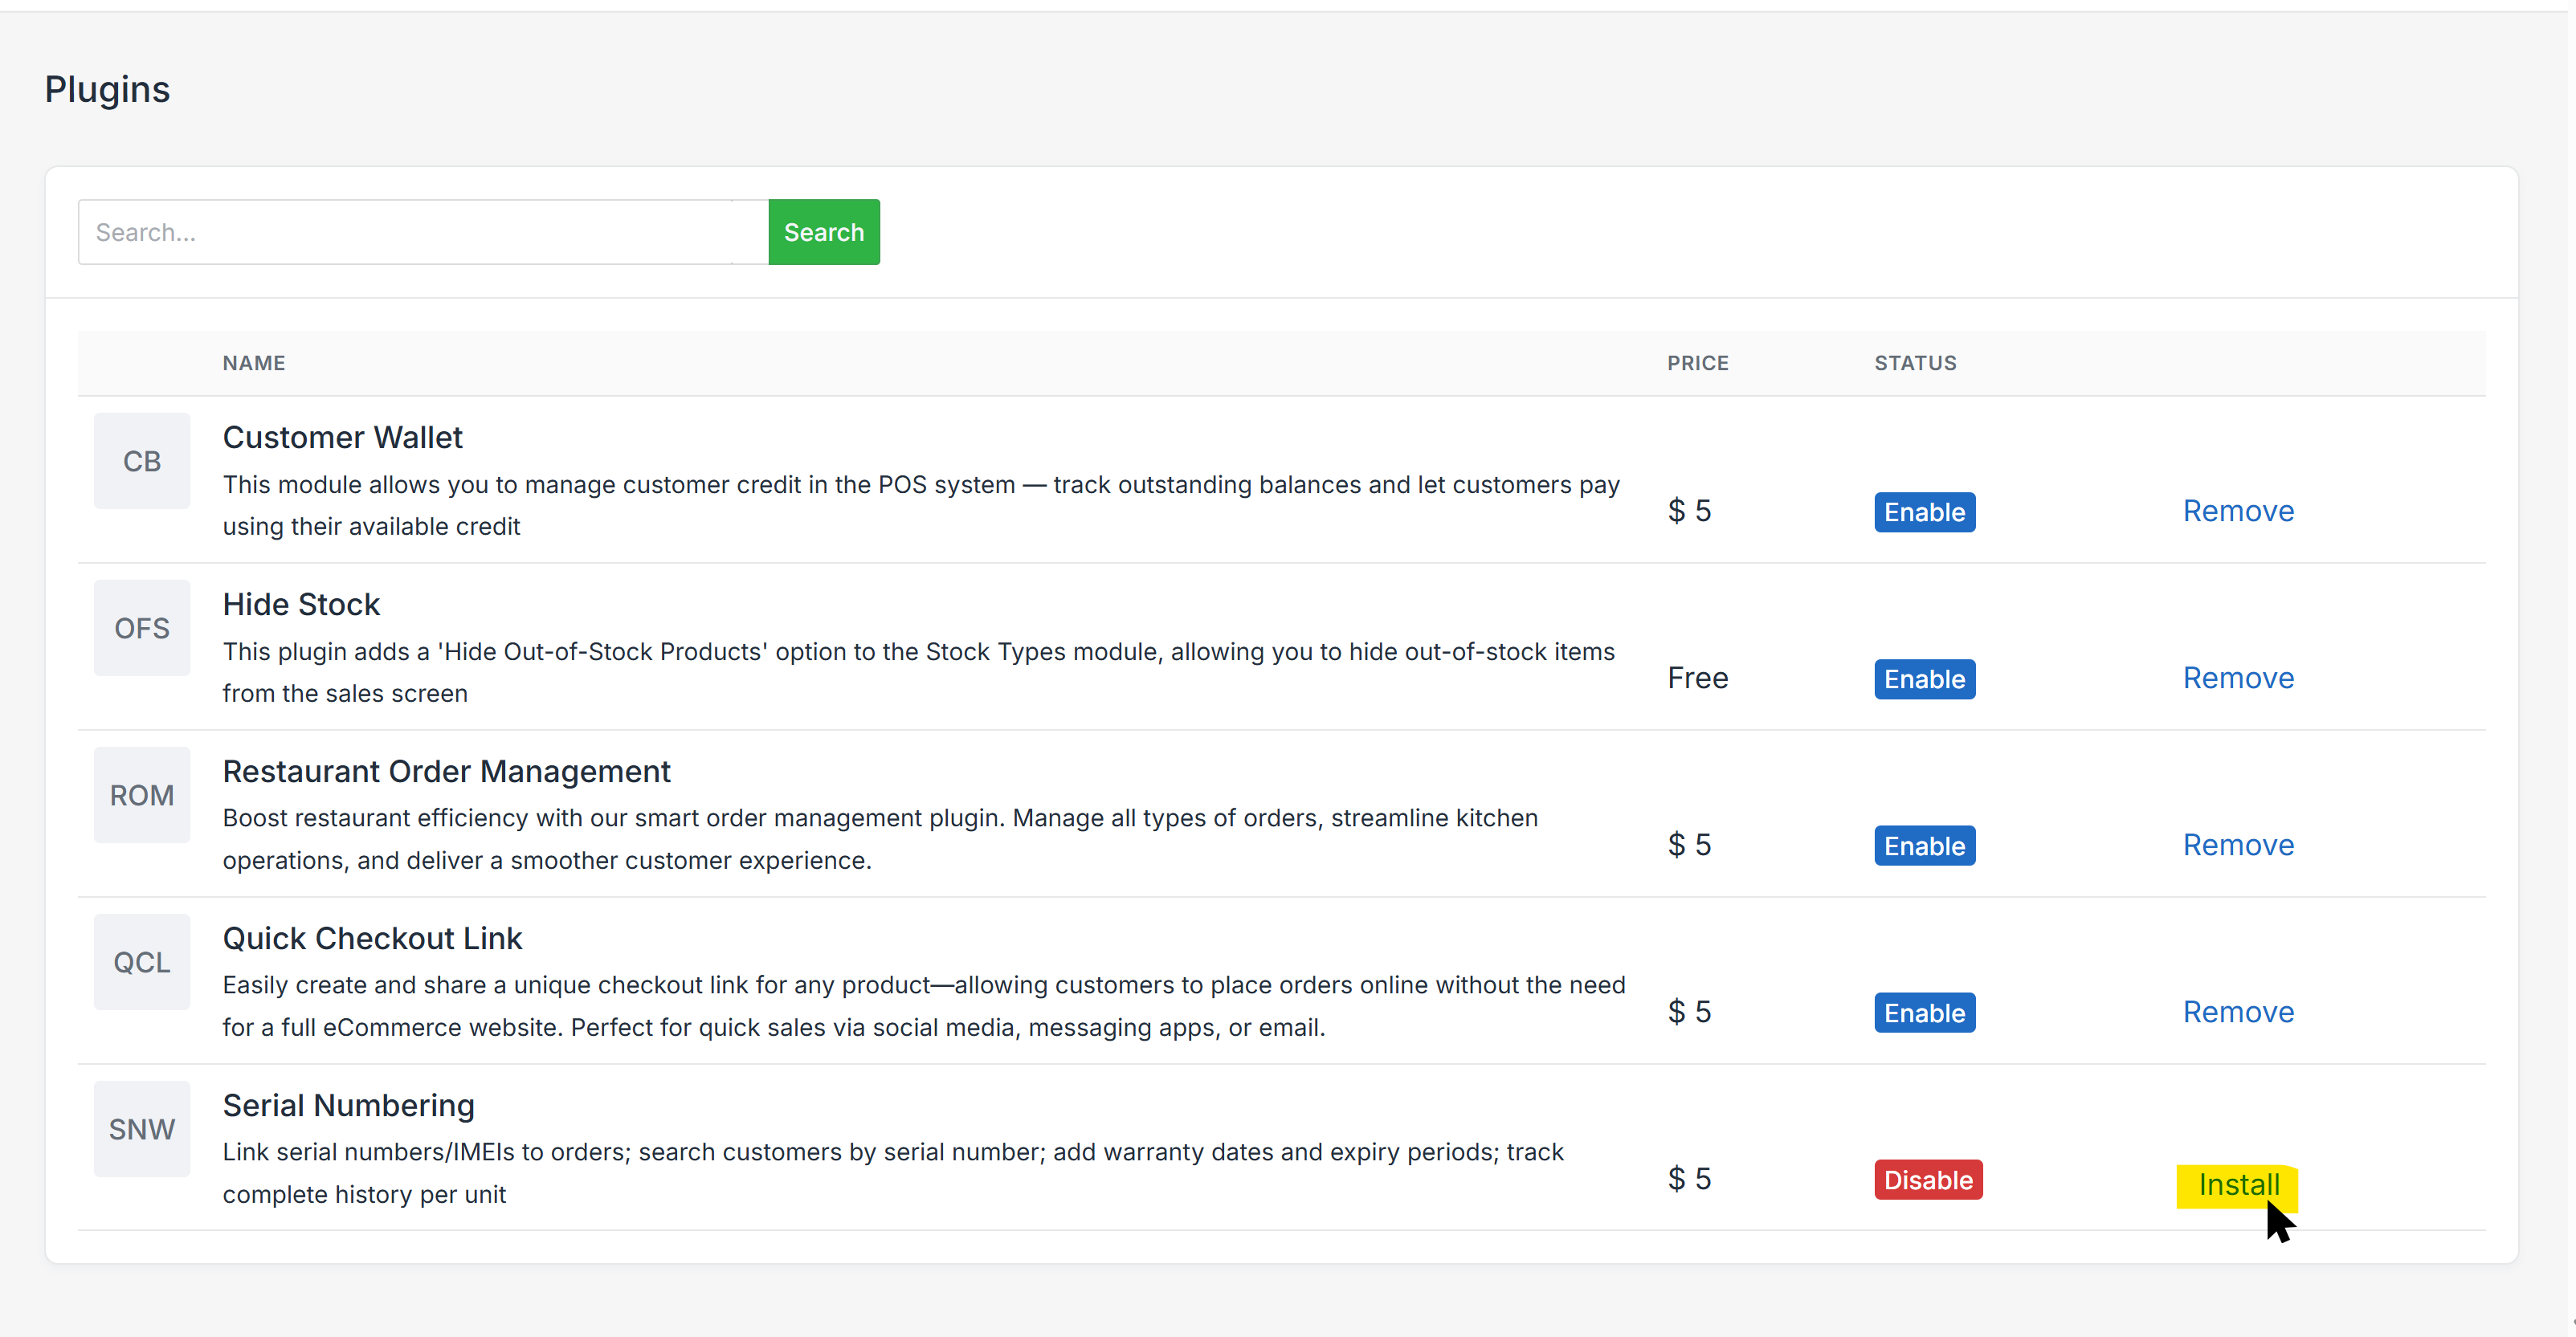2576x1337 pixels.
Task: Remove the Quick Checkout Link plugin
Action: (2238, 1012)
